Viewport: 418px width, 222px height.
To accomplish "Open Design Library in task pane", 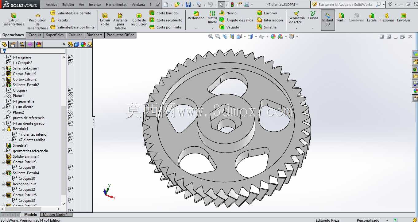I will pos(416,69).
